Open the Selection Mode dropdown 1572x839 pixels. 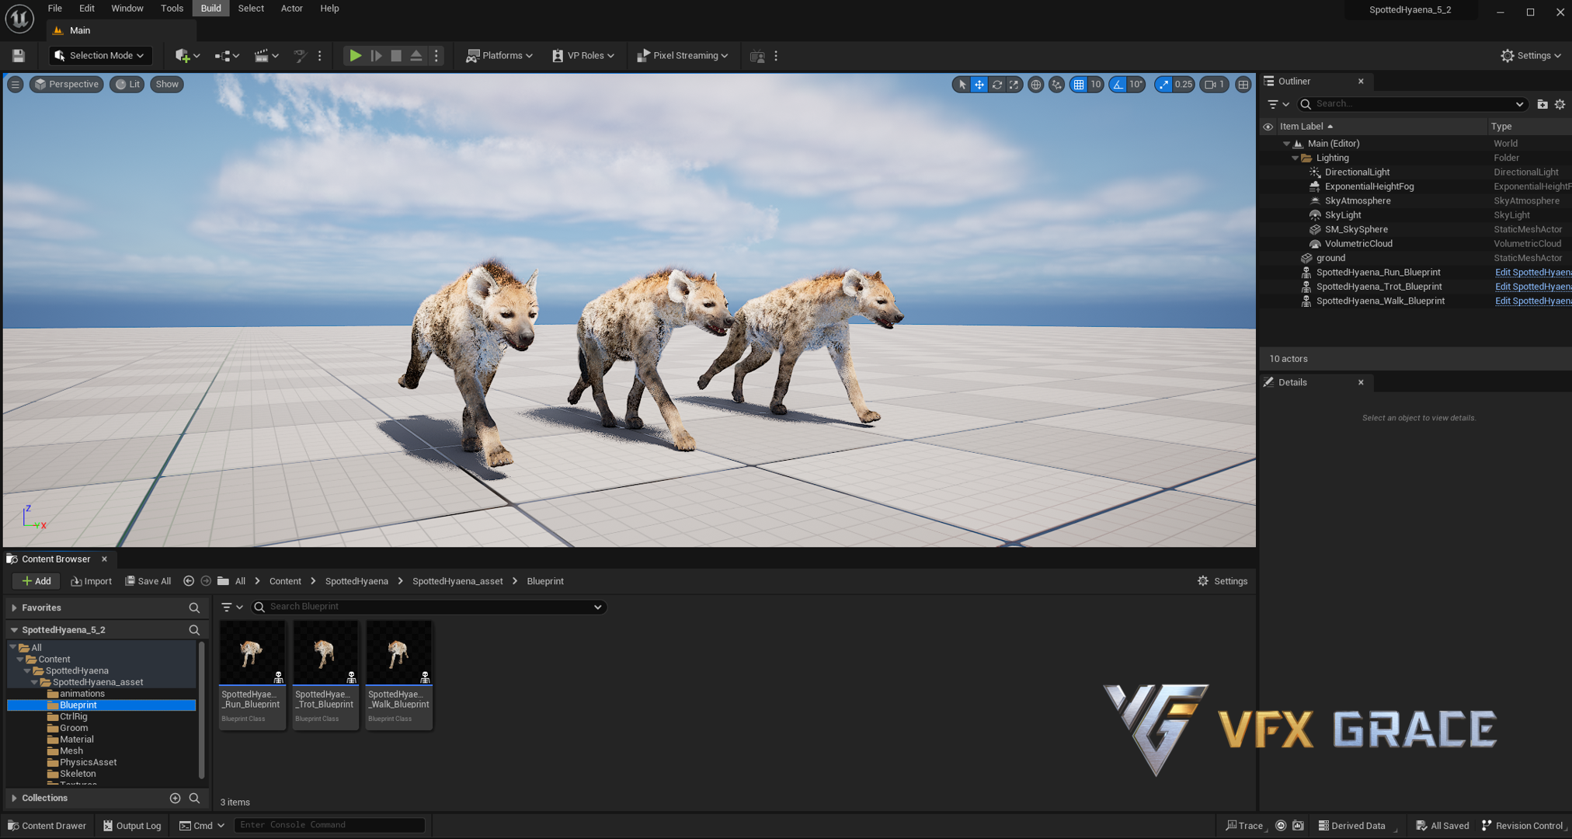tap(99, 55)
